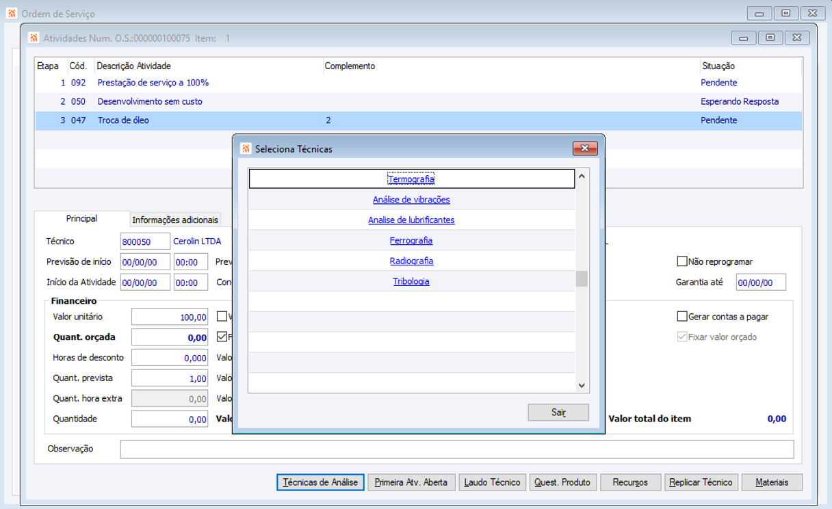Choose Análise de vibrações technique
Image resolution: width=832 pixels, height=509 pixels.
[411, 200]
